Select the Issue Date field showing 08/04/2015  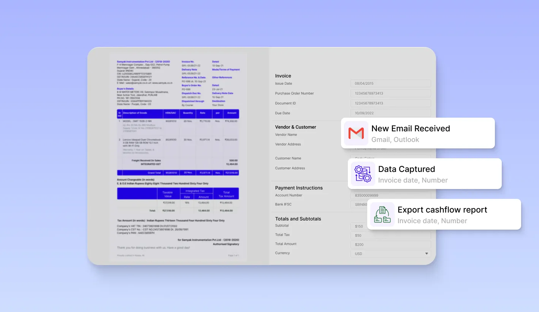coord(390,83)
